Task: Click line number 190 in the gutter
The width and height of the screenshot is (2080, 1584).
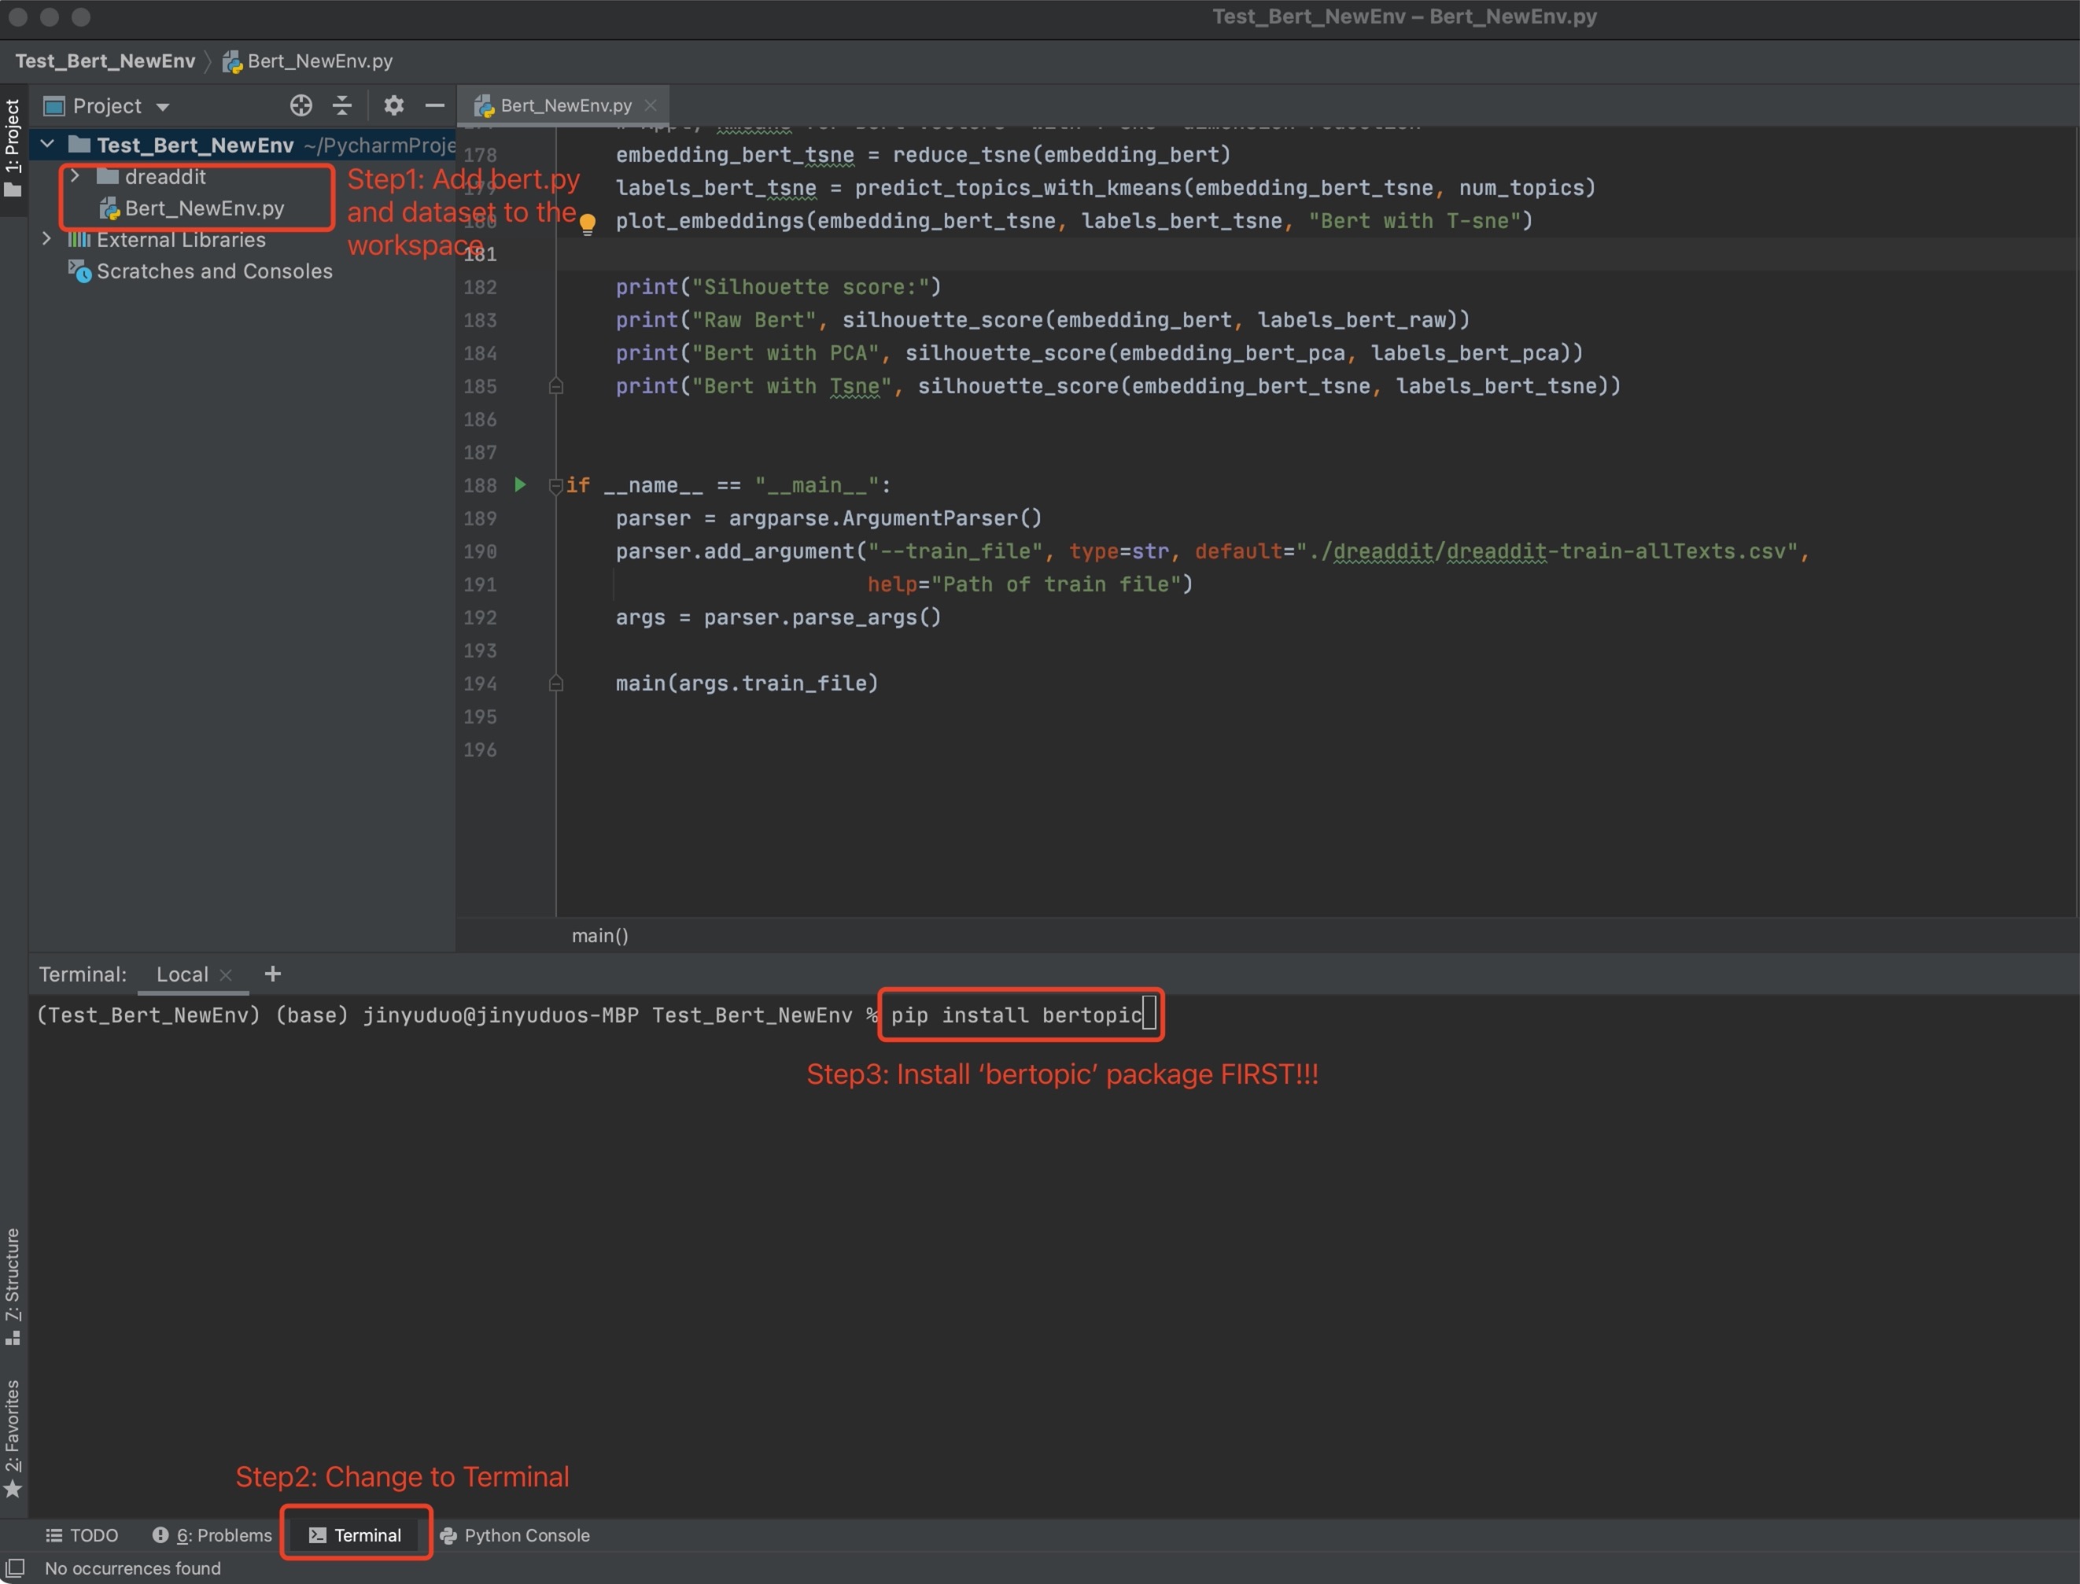Action: click(x=480, y=551)
